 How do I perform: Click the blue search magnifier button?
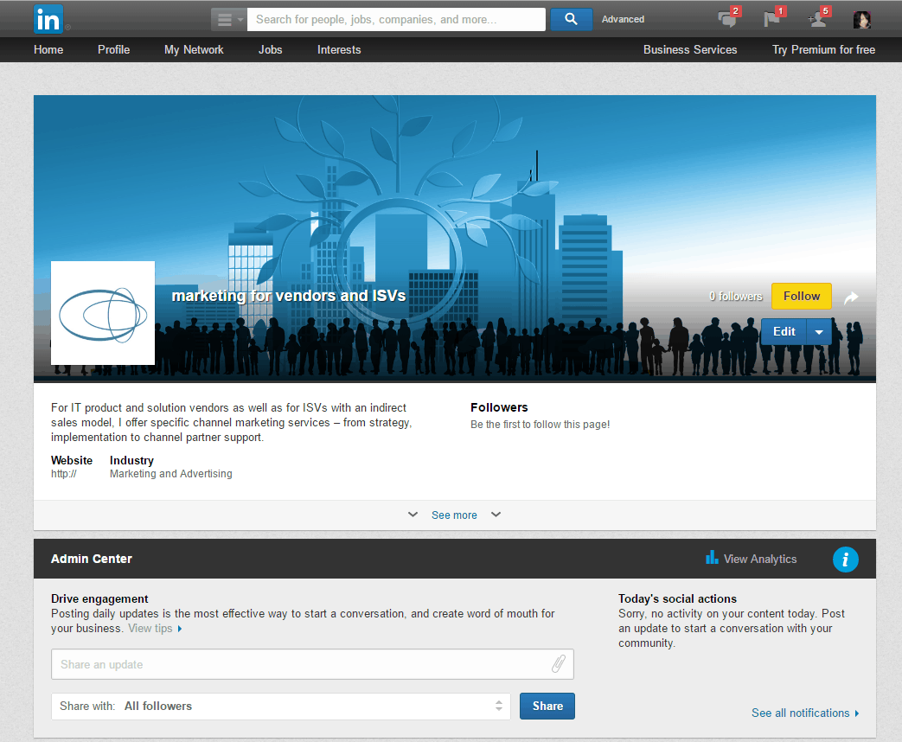click(x=570, y=18)
